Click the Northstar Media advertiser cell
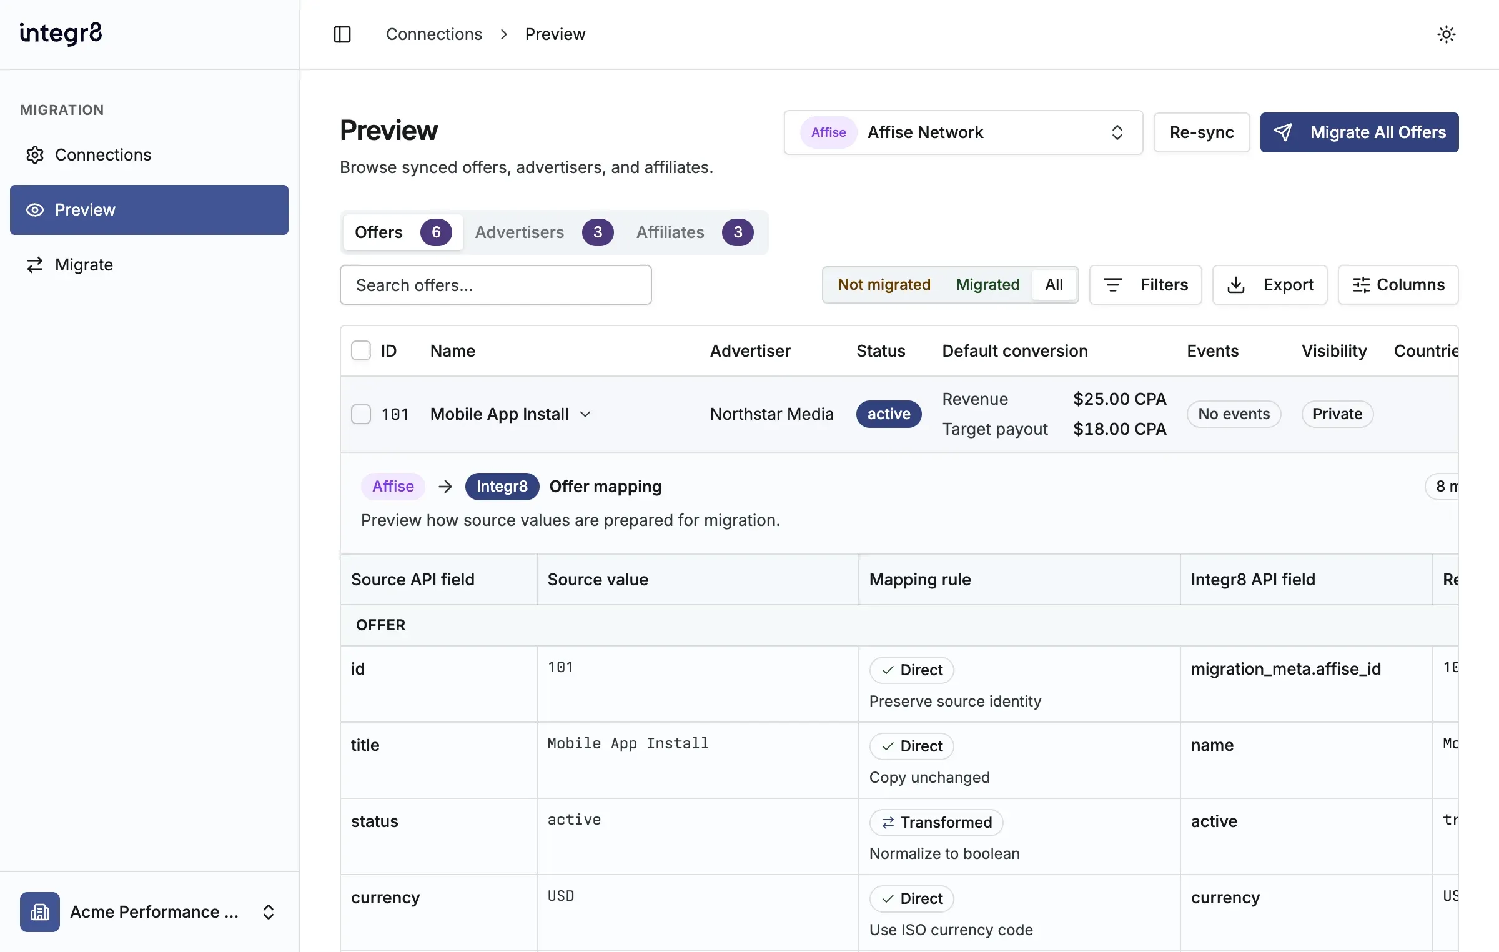This screenshot has height=952, width=1499. tap(772, 414)
